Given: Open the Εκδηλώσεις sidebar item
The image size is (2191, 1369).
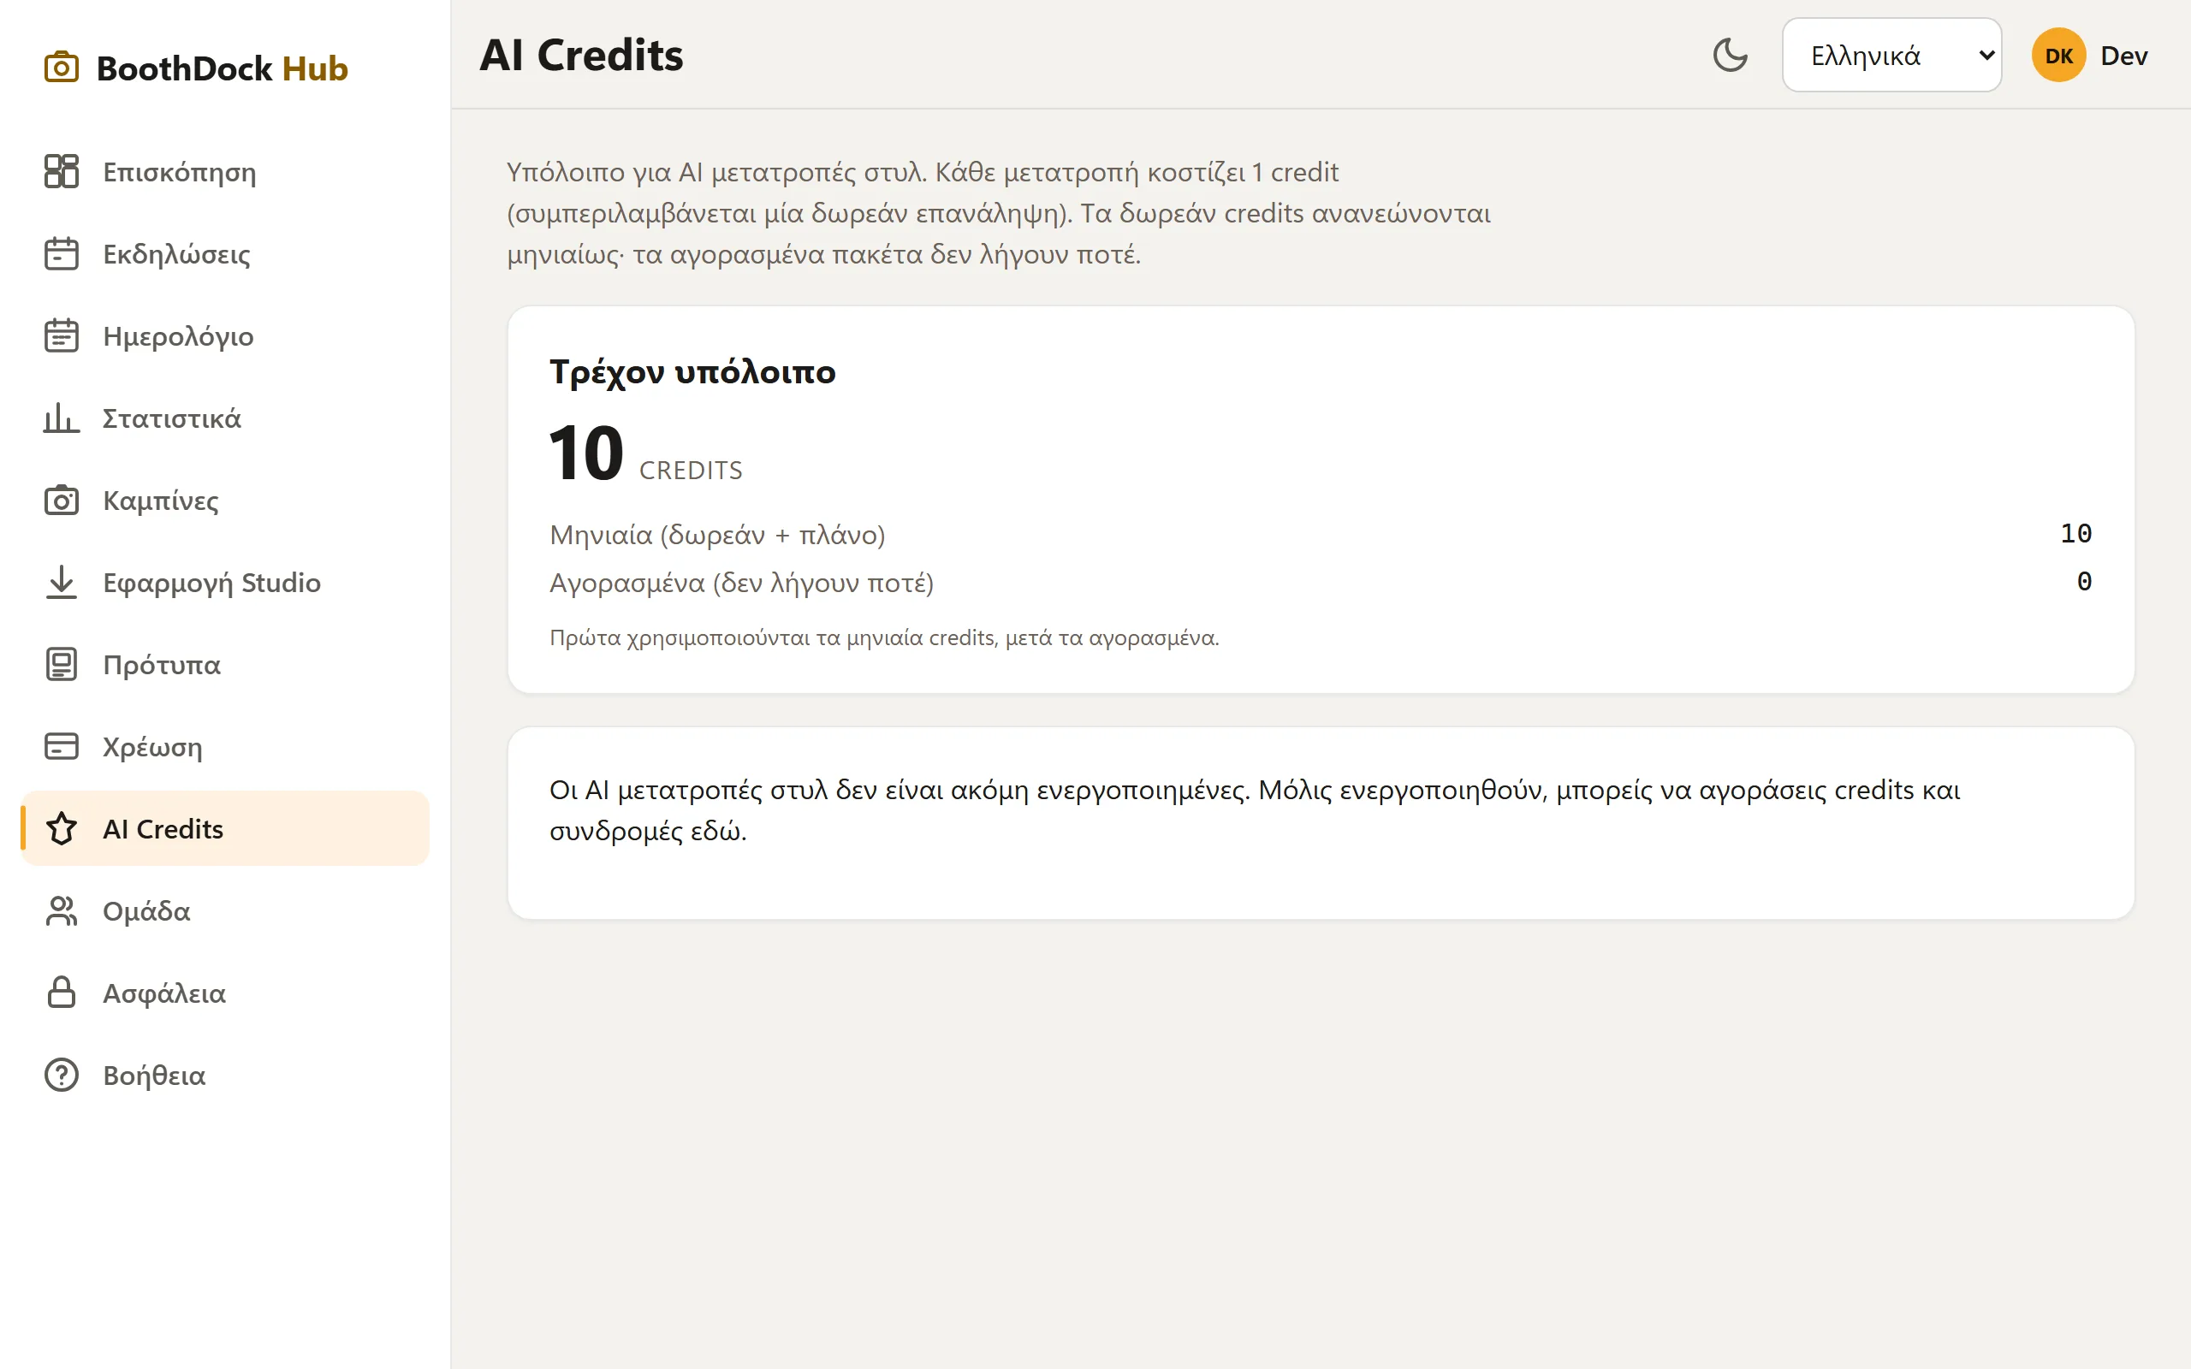Looking at the screenshot, I should [x=224, y=253].
